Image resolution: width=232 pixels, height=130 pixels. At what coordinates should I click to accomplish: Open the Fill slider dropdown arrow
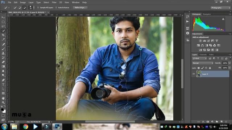(x=229, y=68)
